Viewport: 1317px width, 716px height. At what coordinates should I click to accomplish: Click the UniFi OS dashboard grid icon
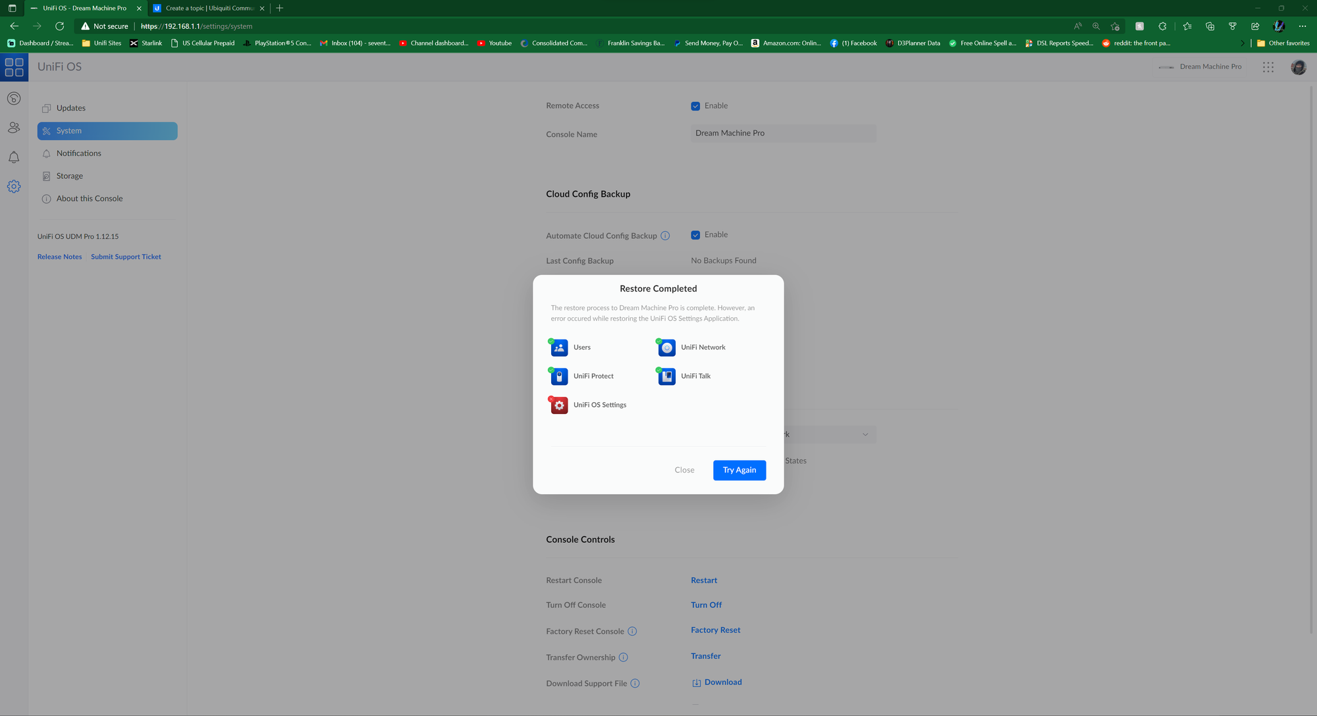[14, 67]
